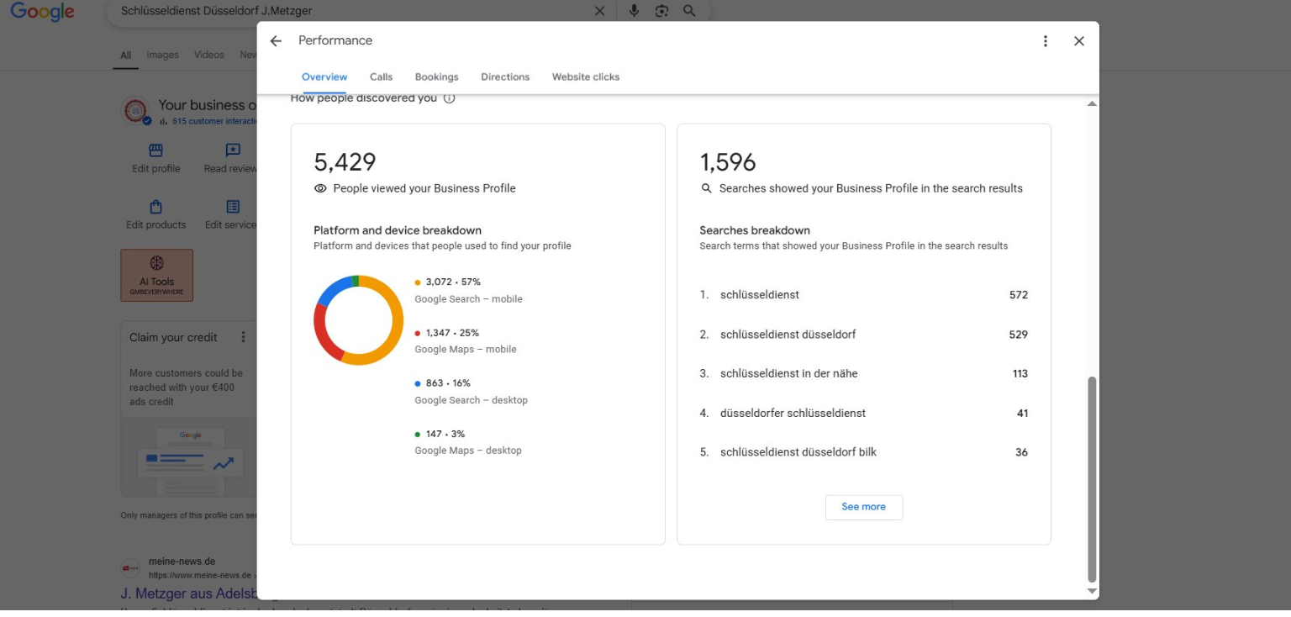Open the Google logo homepage
The image size is (1291, 617).
(x=42, y=13)
